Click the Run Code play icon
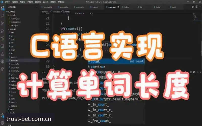 193,7
